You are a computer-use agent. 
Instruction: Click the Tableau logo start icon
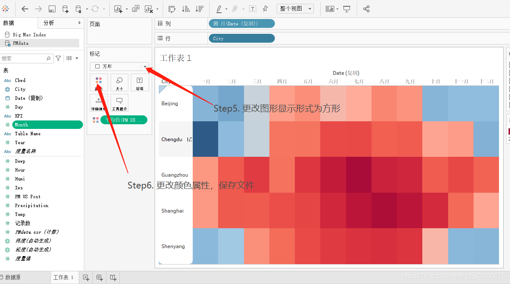pyautogui.click(x=6, y=9)
